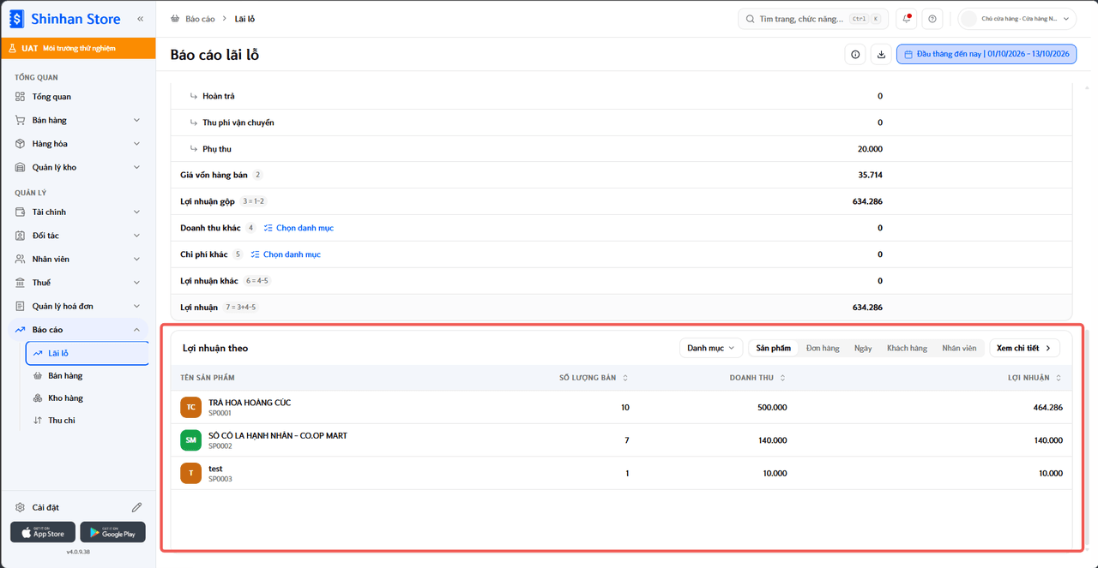This screenshot has width=1098, height=568.
Task: Switch to the Nhân viên tab
Action: pyautogui.click(x=959, y=349)
